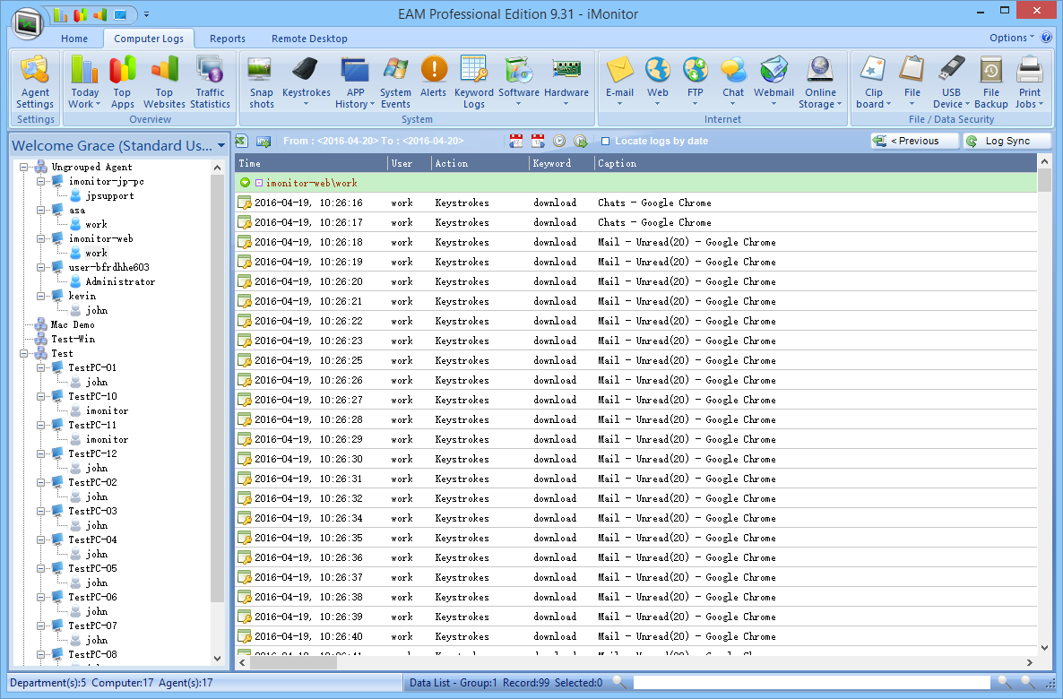Screen dimensions: 1063x699
Task: Open the Options dropdown menu
Action: coord(1011,38)
